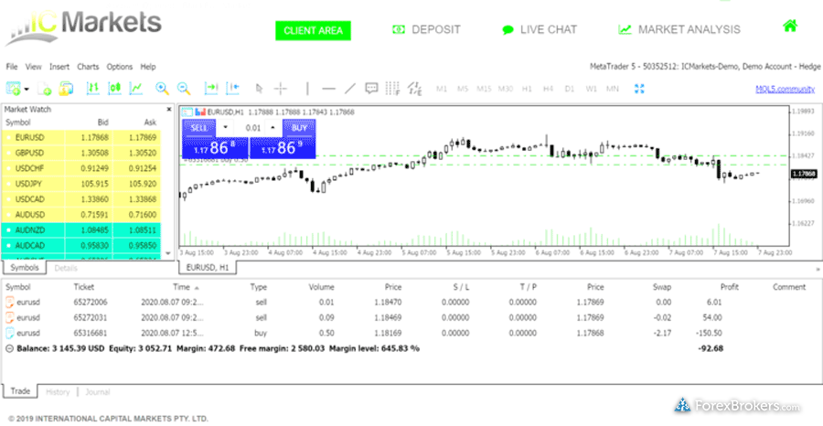Select the crosshair tool

click(x=281, y=89)
